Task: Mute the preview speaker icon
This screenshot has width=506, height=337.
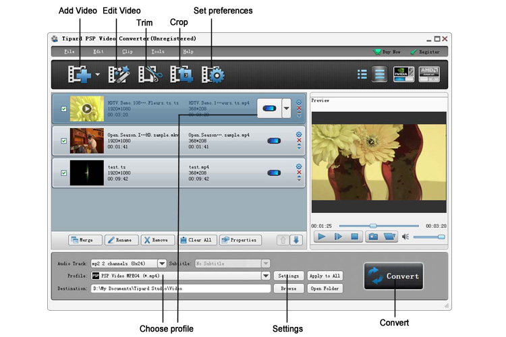Action: (x=405, y=237)
